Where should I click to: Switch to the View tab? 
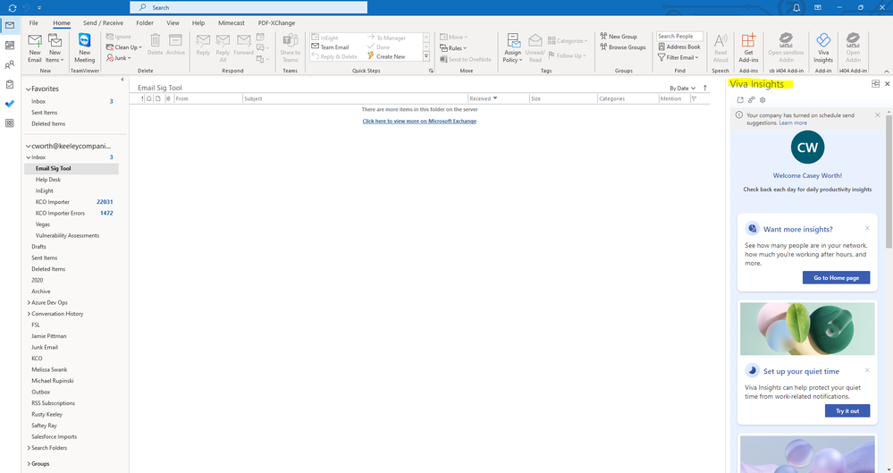(173, 22)
